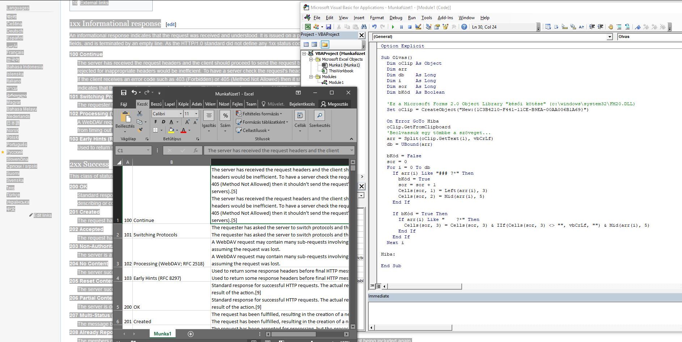Open the font size 11 dropdown
This screenshot has height=342, width=682.
pyautogui.click(x=196, y=114)
